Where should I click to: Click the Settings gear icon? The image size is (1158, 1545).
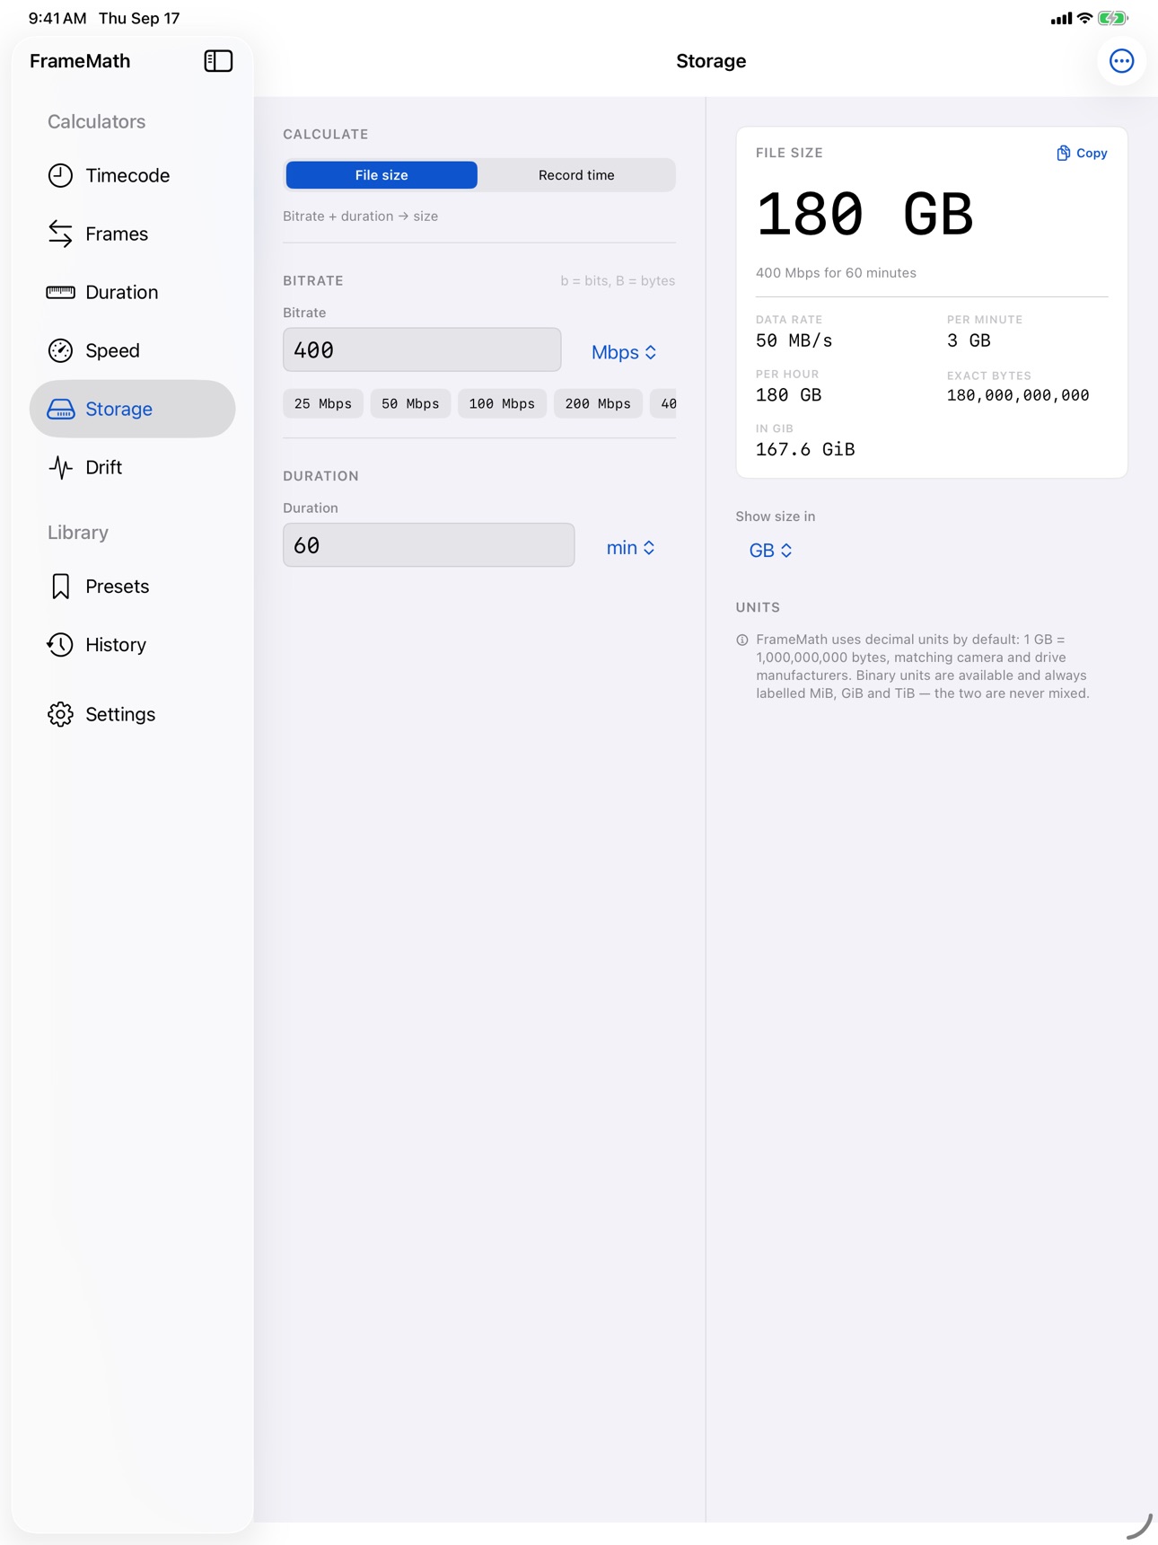(60, 714)
